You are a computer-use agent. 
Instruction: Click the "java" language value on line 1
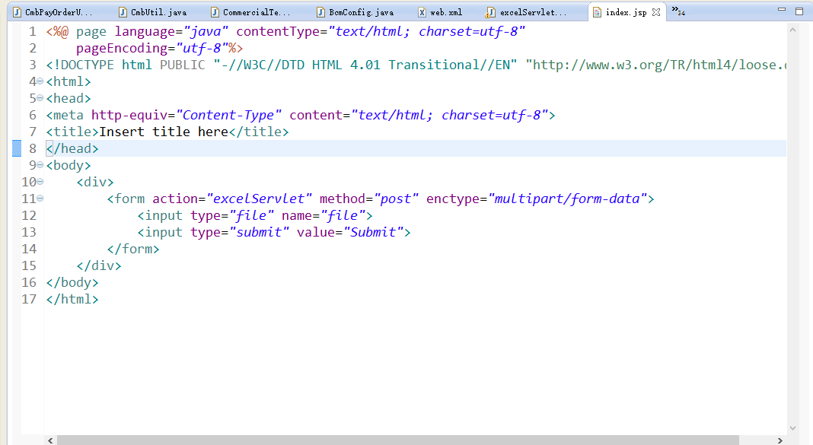click(206, 32)
